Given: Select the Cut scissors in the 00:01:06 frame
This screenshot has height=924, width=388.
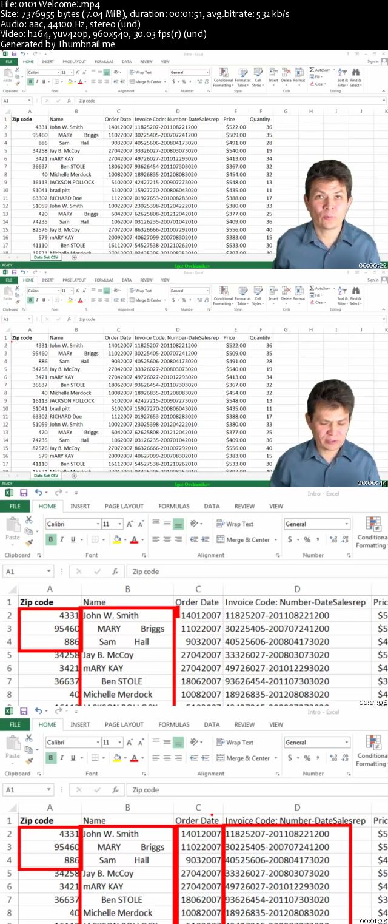Looking at the screenshot, I should click(x=28, y=520).
